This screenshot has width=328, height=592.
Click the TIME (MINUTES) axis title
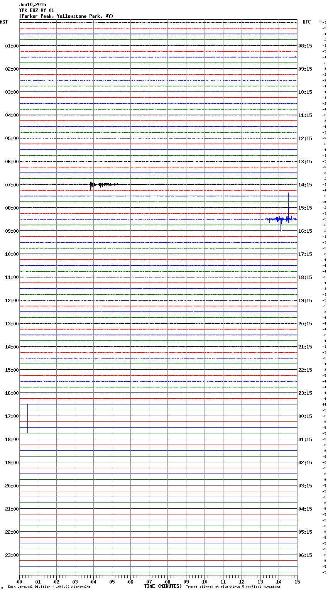162,586
